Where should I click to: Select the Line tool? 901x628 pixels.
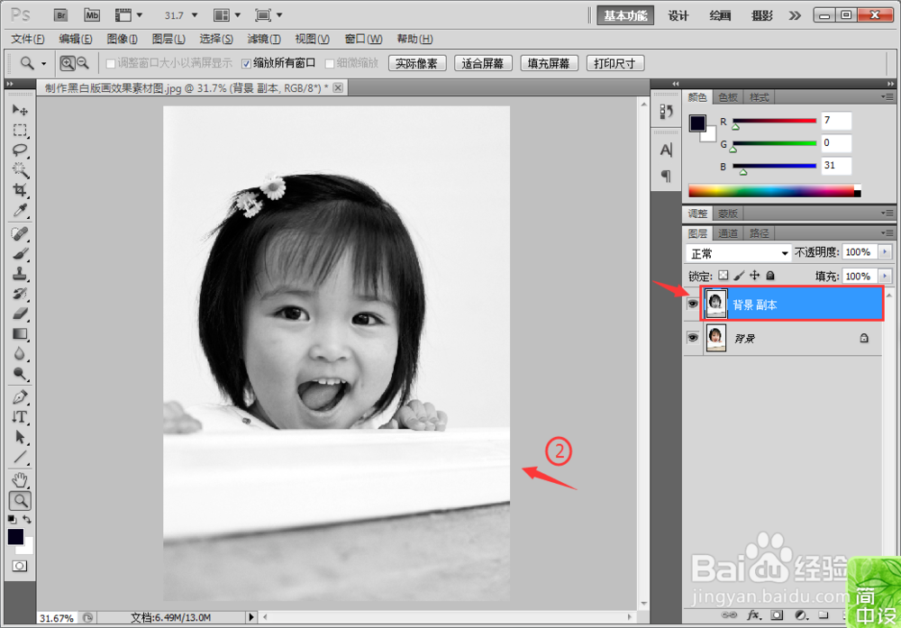(20, 458)
